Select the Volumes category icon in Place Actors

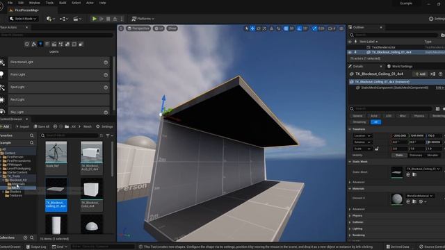coord(74,44)
